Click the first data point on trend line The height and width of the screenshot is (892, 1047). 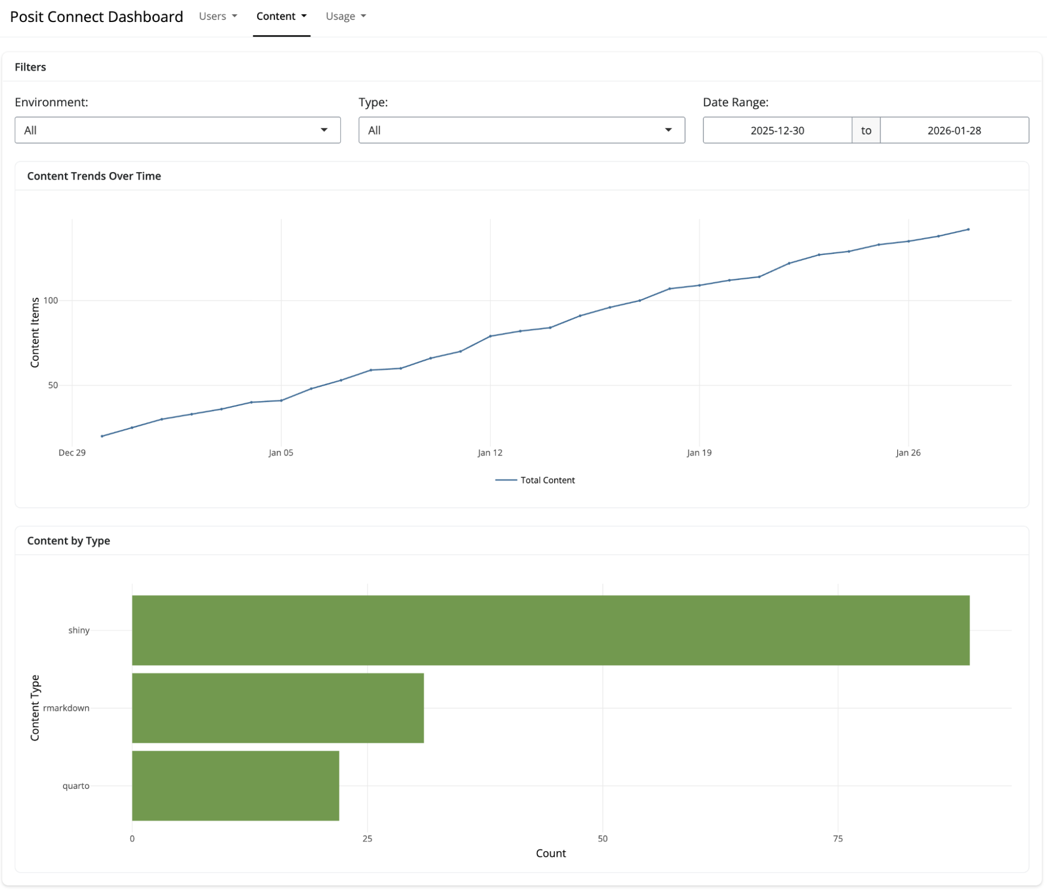coord(102,436)
